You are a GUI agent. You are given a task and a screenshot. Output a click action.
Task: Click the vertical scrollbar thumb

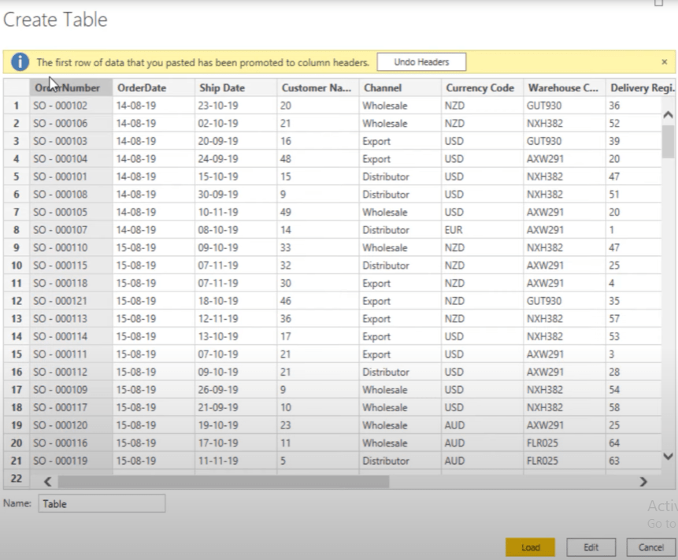point(668,142)
